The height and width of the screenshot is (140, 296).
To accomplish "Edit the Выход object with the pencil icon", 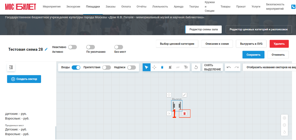I will pos(184,95).
